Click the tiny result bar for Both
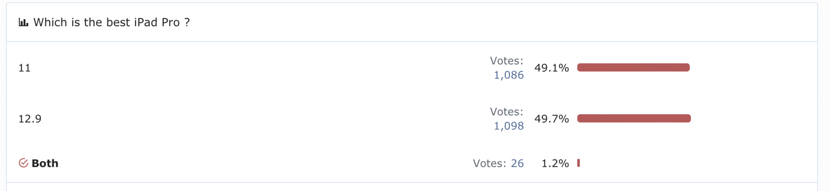 coord(579,163)
